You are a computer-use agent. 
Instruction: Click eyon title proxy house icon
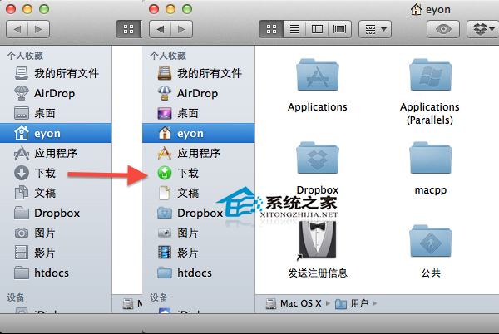[x=416, y=9]
